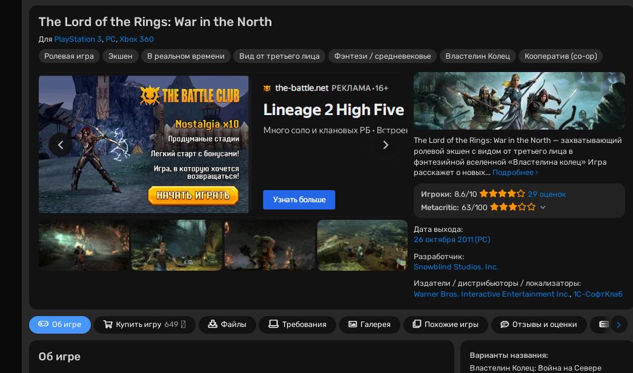Click the the-battle.net ad favicon
The image size is (633, 373).
pos(267,88)
